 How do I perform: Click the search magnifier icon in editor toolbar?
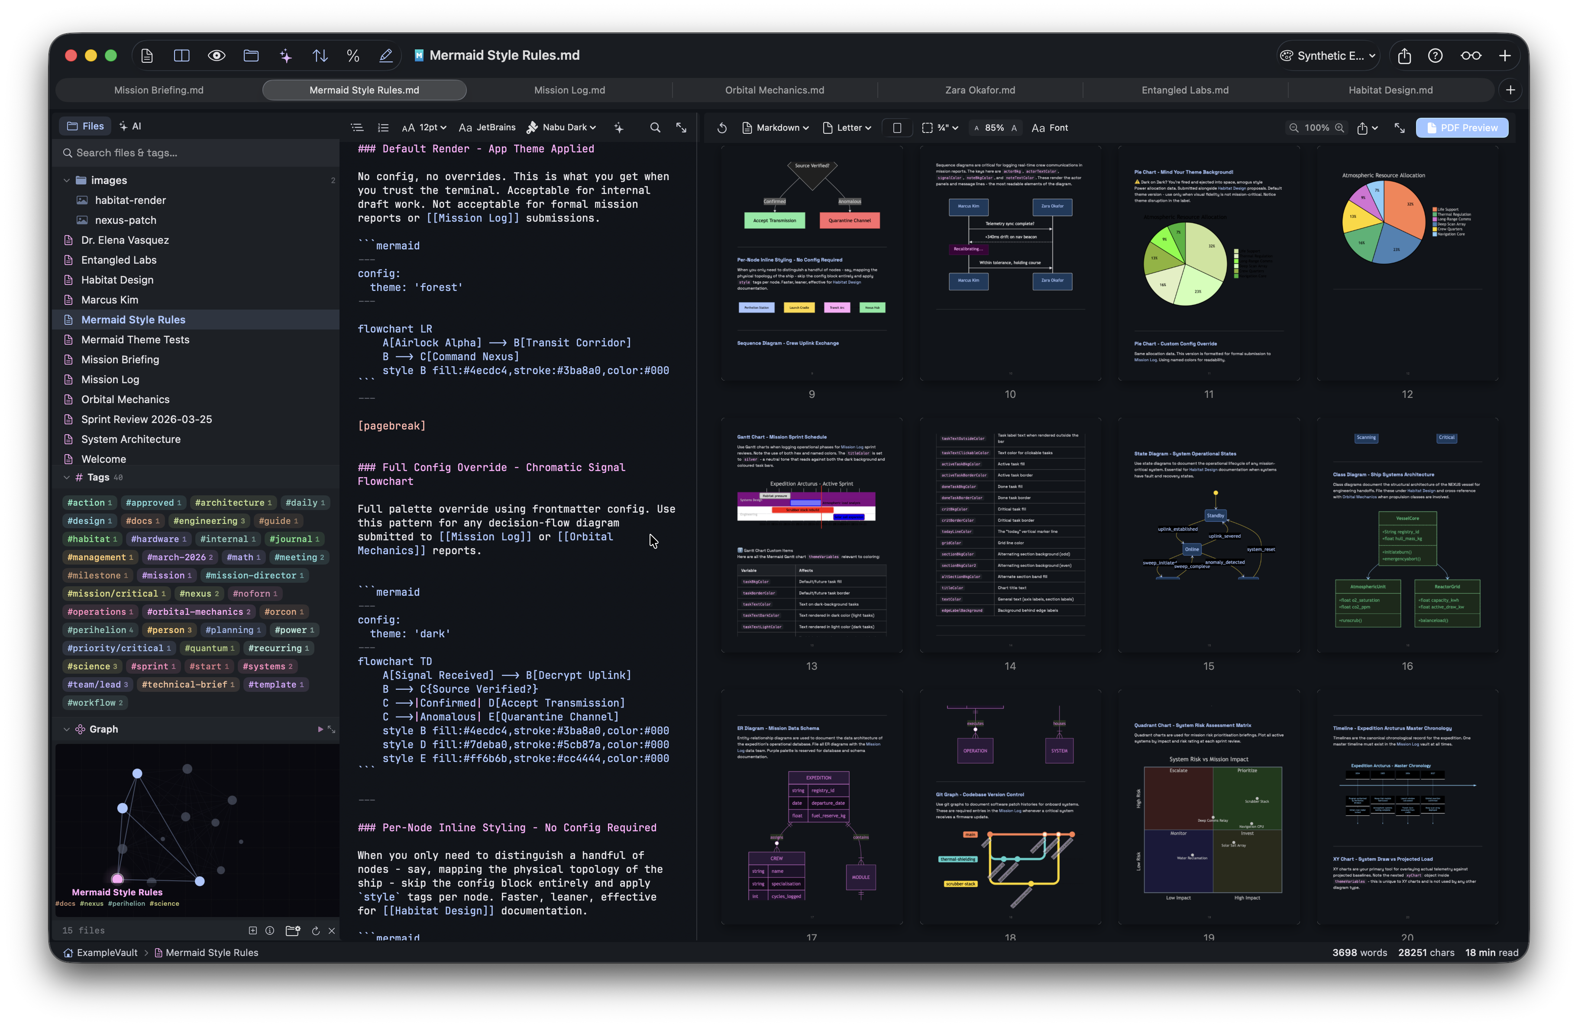(x=655, y=127)
